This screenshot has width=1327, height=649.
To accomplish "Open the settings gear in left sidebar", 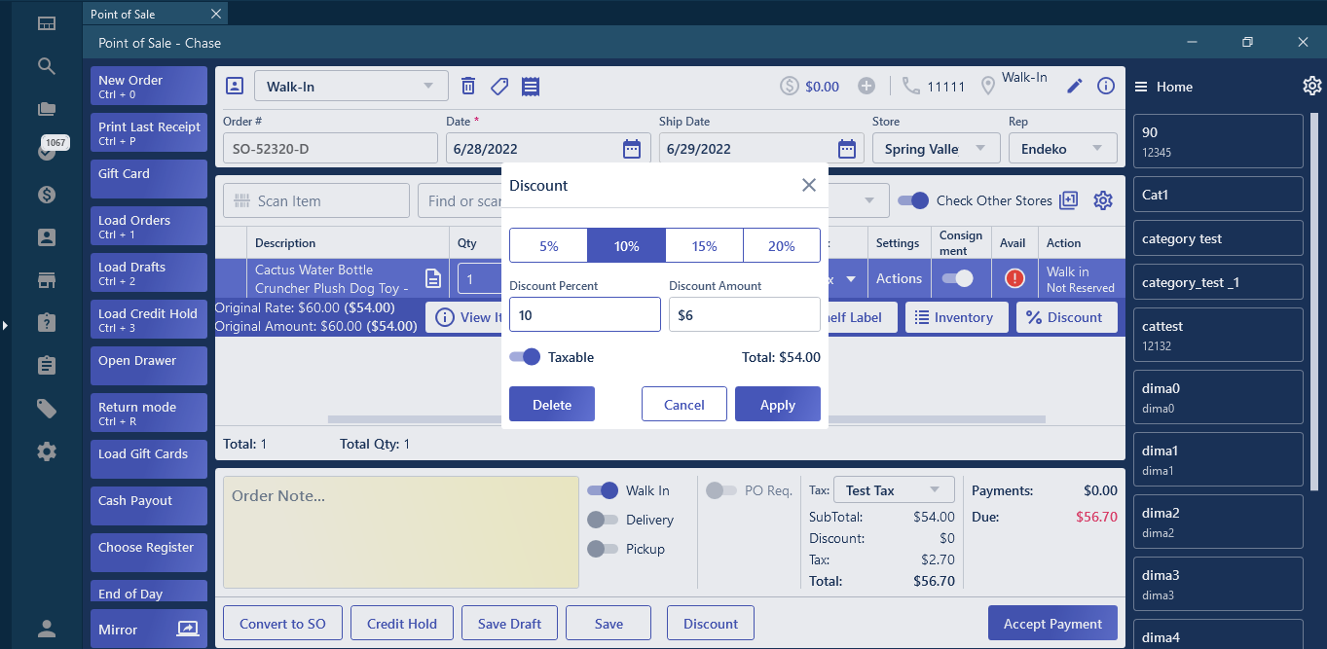I will coord(47,451).
